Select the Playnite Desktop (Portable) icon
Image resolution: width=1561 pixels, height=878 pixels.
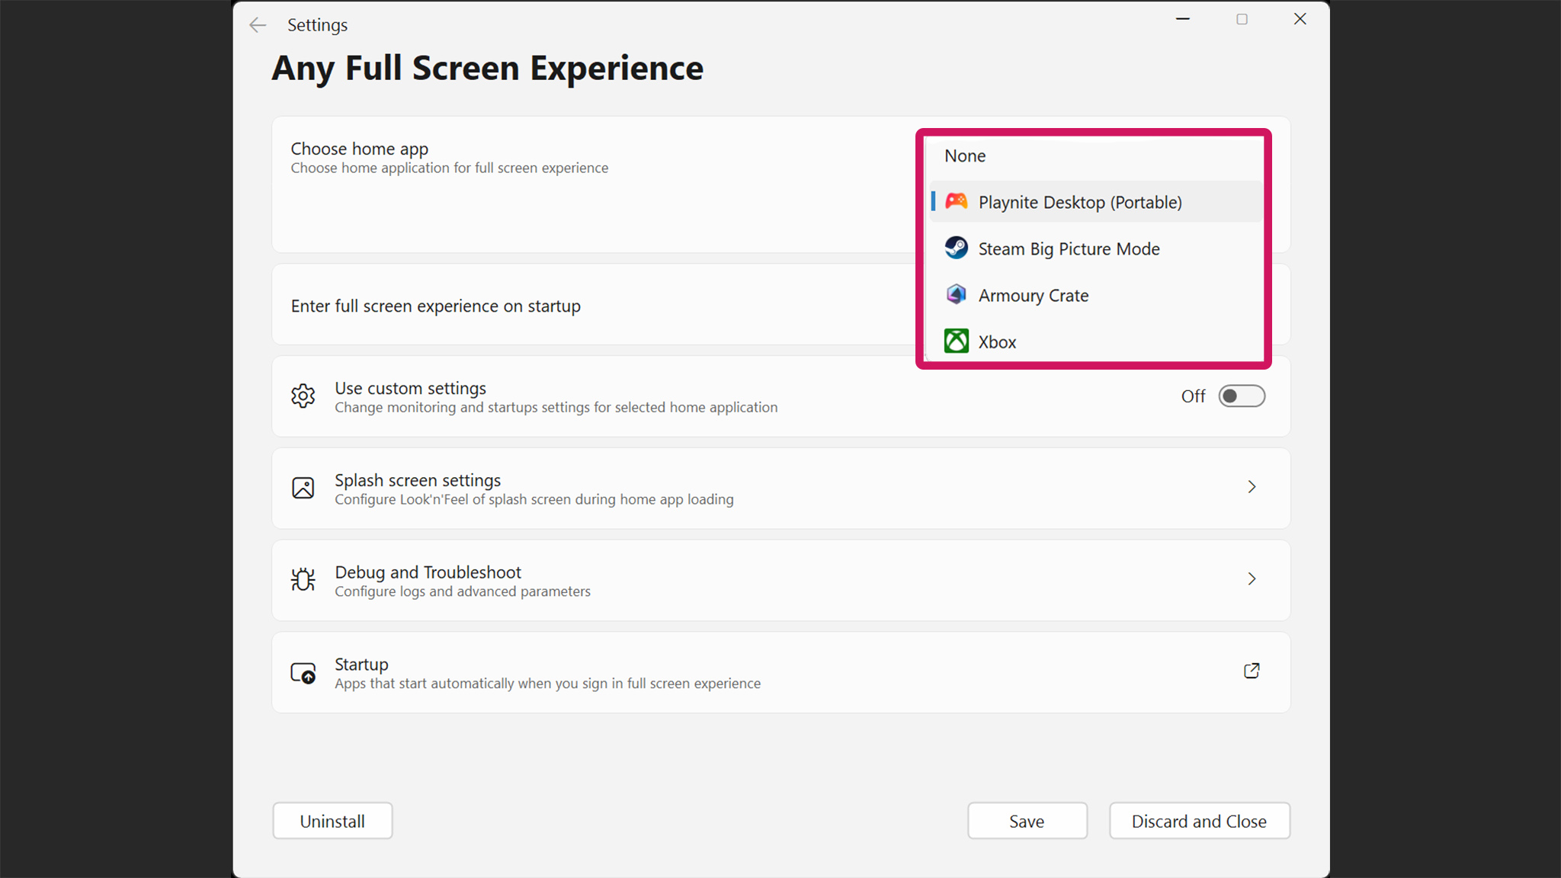click(956, 201)
